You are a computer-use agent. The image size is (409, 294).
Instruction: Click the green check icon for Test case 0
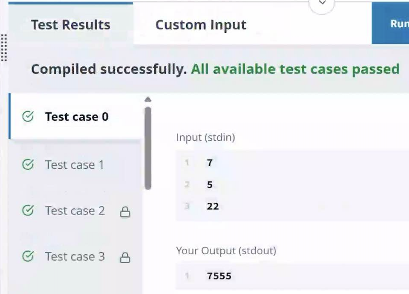pyautogui.click(x=28, y=117)
